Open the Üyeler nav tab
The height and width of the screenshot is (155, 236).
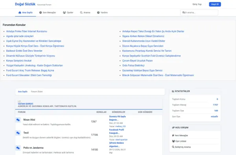tap(68, 13)
